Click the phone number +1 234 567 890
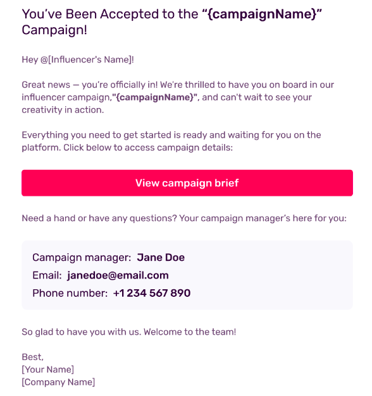This screenshot has height=396, width=372. (x=152, y=293)
